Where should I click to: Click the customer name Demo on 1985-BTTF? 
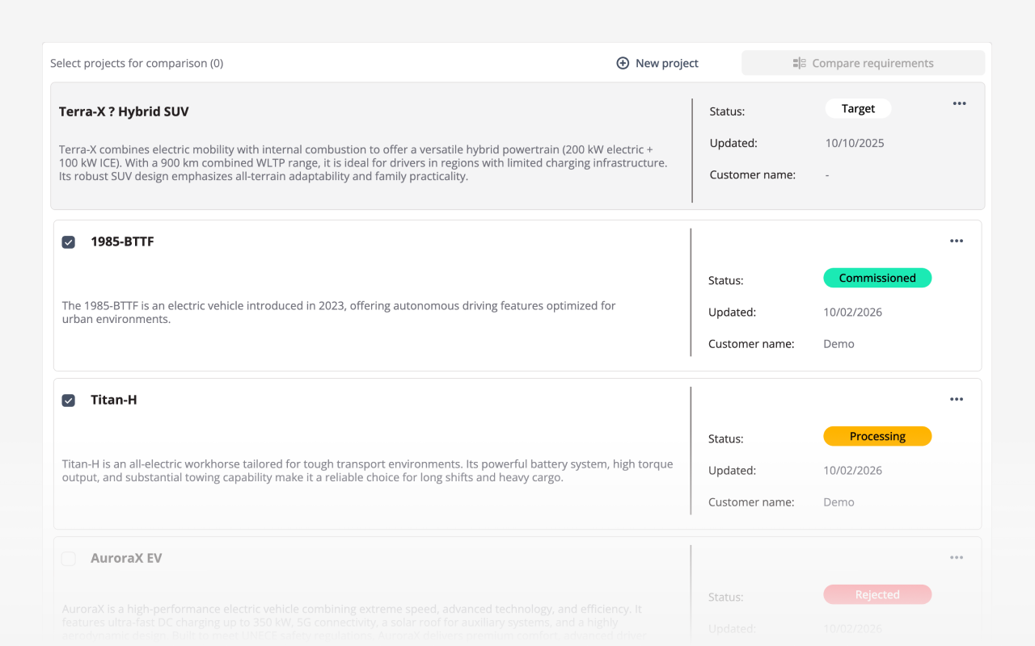click(839, 343)
